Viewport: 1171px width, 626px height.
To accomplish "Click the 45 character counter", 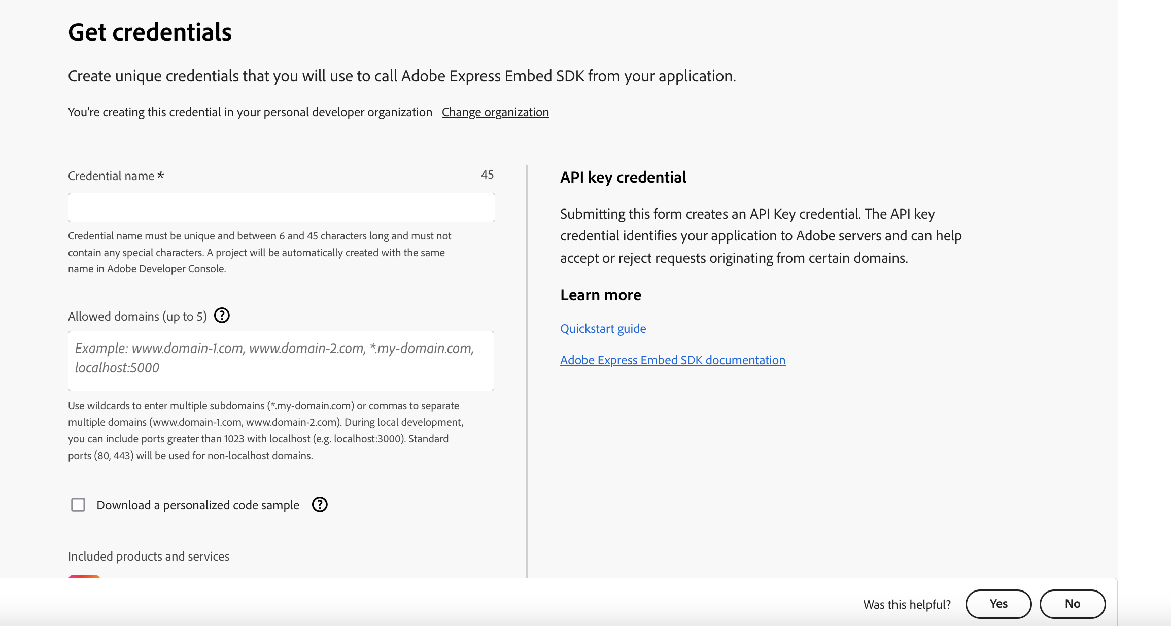I will (x=487, y=175).
